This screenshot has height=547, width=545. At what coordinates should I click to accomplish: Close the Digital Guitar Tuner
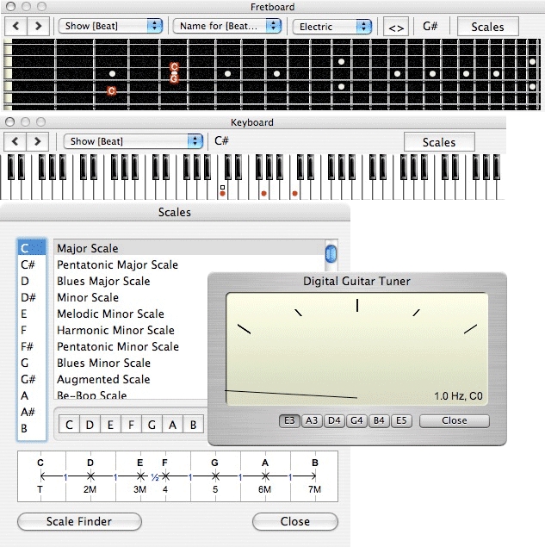(455, 420)
